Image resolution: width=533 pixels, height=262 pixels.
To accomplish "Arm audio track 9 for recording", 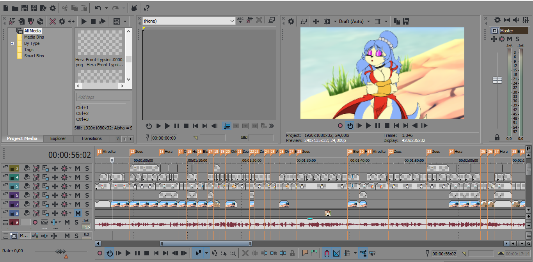I will point(36,222).
